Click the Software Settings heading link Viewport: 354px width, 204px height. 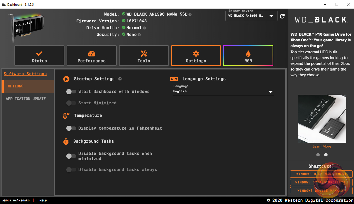(x=25, y=74)
